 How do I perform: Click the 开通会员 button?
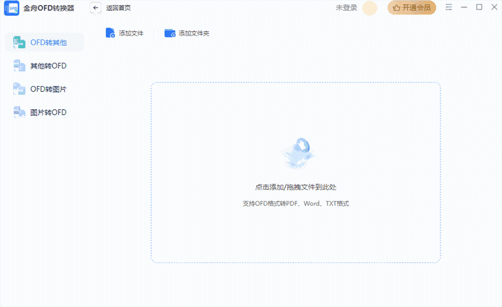click(412, 8)
